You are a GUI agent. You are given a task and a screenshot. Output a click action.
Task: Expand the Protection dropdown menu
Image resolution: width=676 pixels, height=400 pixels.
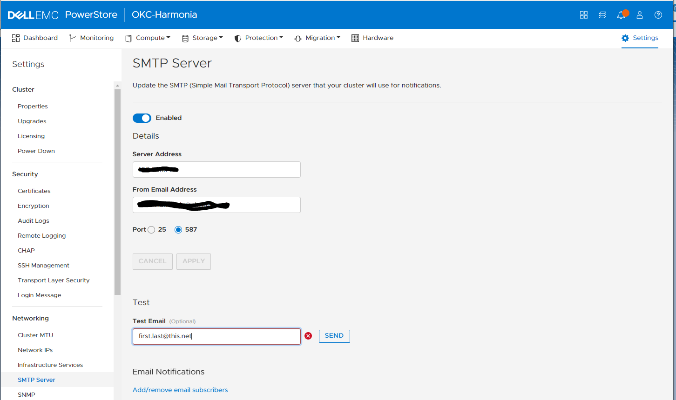pyautogui.click(x=259, y=38)
